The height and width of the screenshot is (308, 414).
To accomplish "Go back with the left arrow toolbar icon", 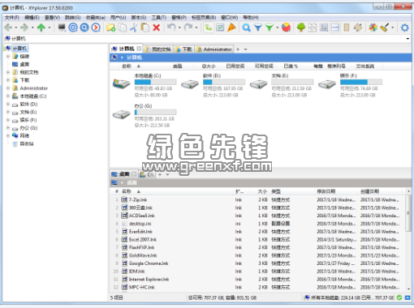I will point(8,28).
